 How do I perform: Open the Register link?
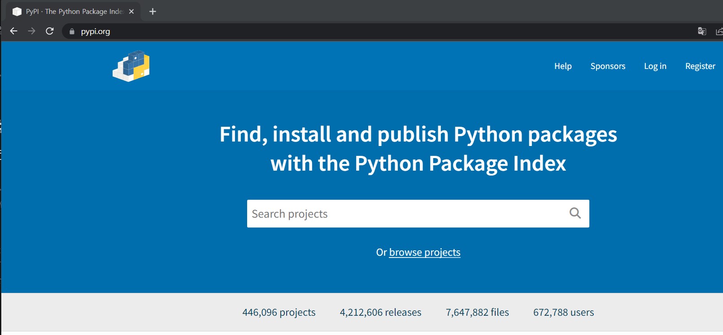[700, 66]
